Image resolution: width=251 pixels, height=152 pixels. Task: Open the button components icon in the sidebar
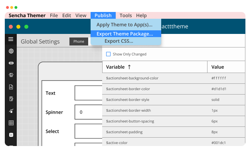pos(11,63)
